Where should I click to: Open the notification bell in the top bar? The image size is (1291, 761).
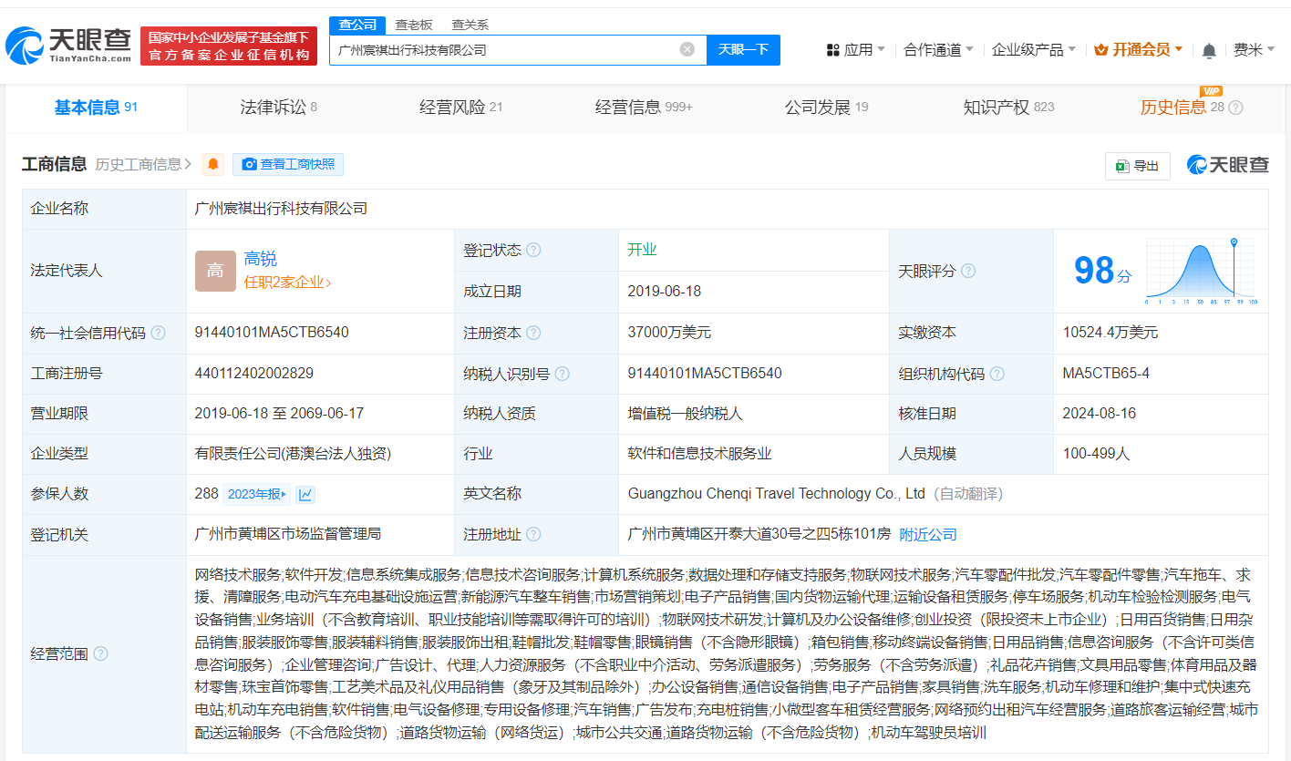coord(1209,50)
